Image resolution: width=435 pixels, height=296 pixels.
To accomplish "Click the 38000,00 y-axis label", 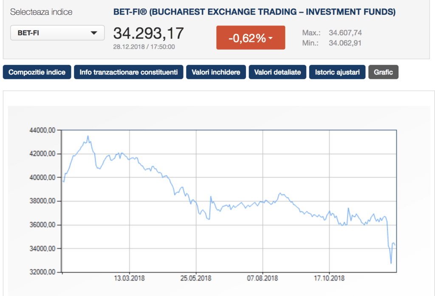I will [x=42, y=201].
